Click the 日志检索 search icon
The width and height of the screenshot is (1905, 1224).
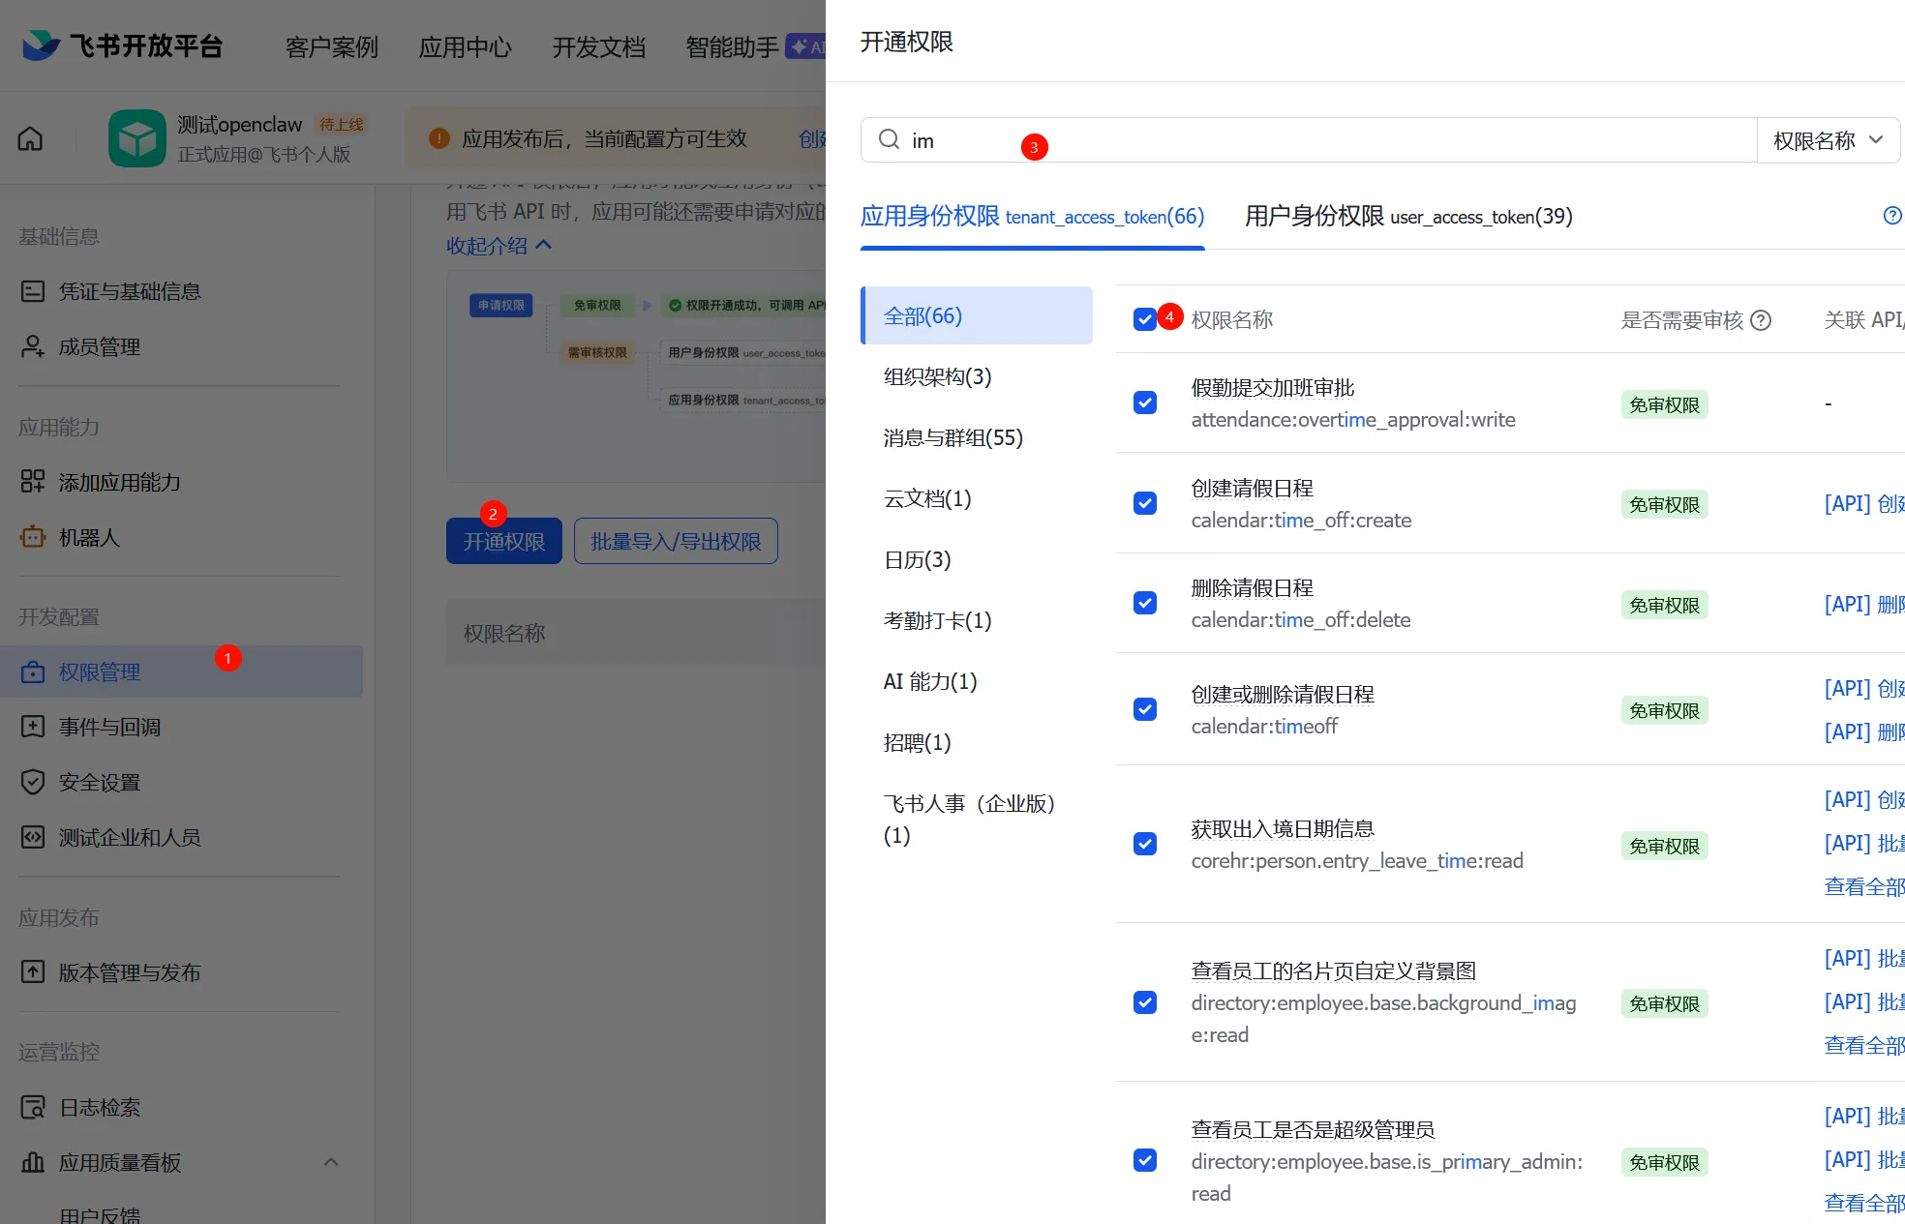33,1107
